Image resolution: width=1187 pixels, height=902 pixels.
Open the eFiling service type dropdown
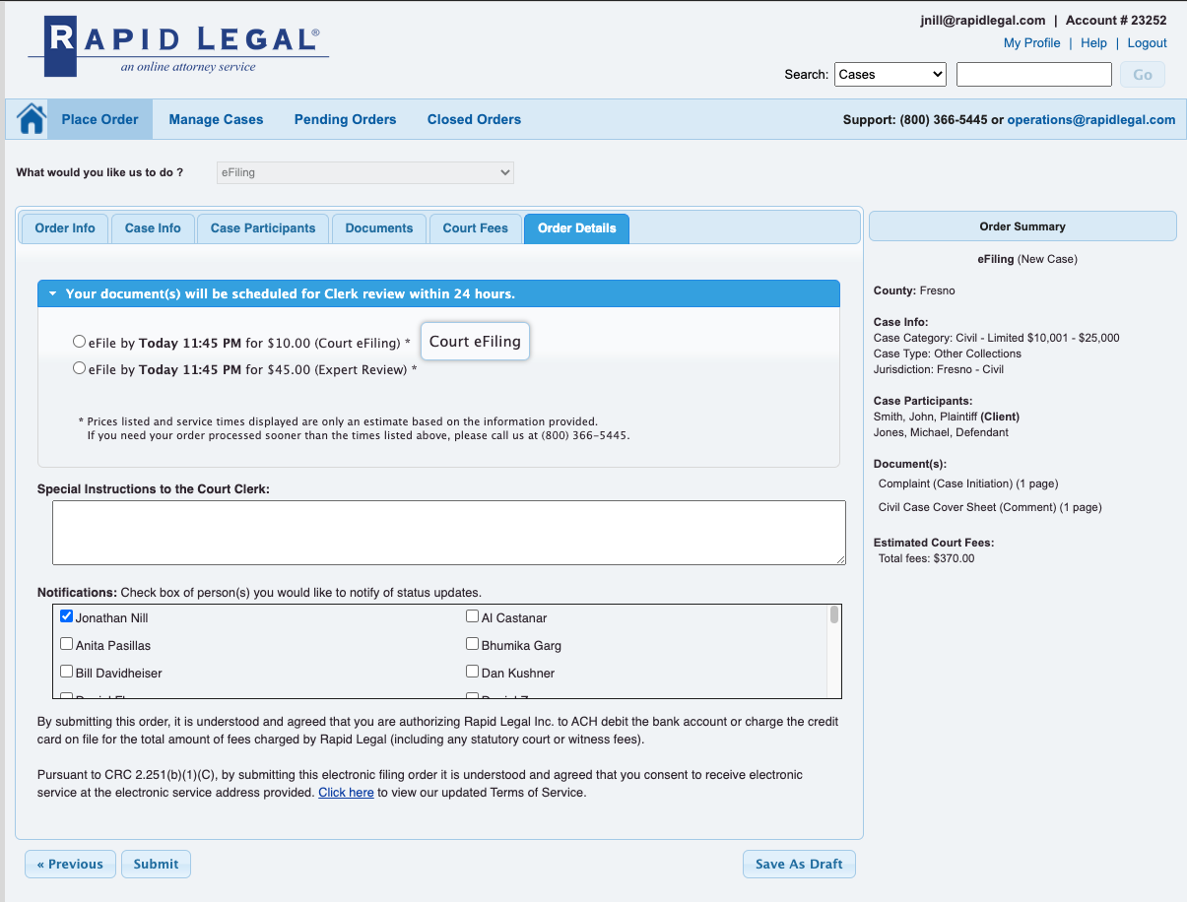(x=365, y=172)
